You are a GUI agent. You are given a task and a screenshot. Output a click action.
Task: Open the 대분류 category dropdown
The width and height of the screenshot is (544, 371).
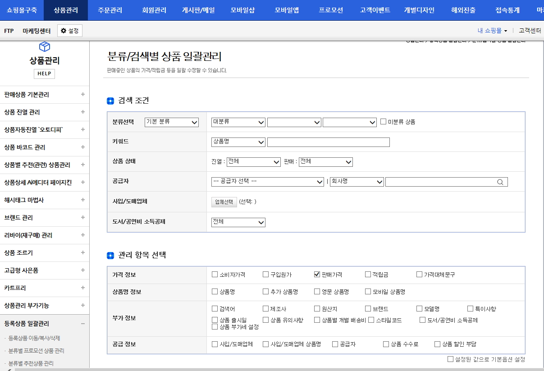coord(238,122)
